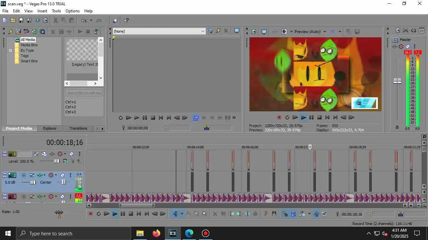Viewport: 428px width, 240px height.
Task: Toggle Master bus mute icon
Action: click(408, 46)
